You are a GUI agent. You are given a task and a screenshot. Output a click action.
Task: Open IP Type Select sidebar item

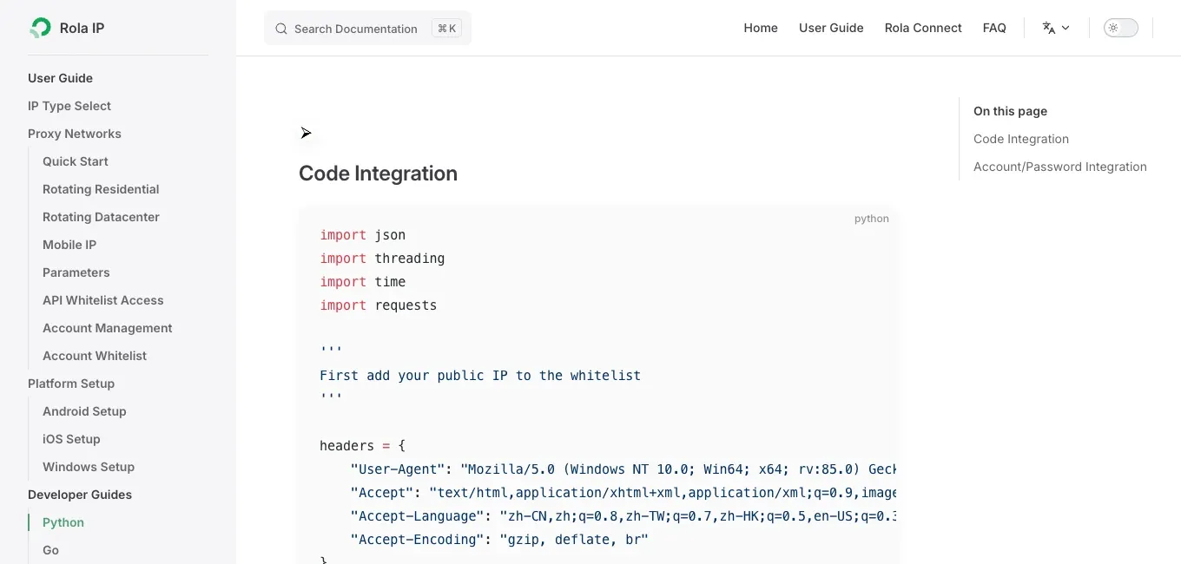click(69, 106)
